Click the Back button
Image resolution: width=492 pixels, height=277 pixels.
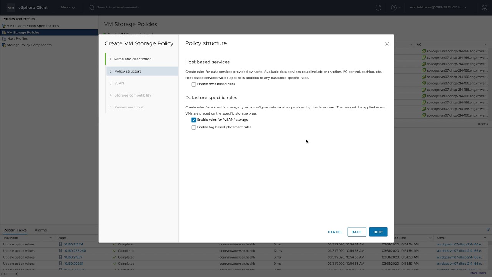tap(356, 232)
